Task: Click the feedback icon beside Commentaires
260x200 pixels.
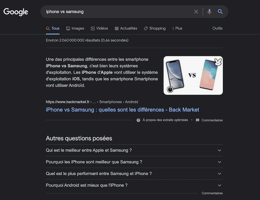Action: click(x=198, y=120)
